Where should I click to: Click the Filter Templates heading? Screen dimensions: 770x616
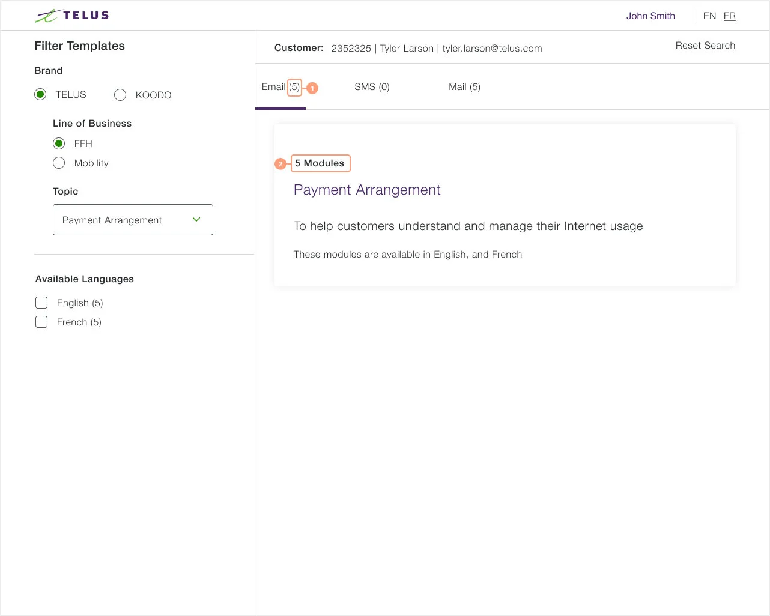coord(79,46)
